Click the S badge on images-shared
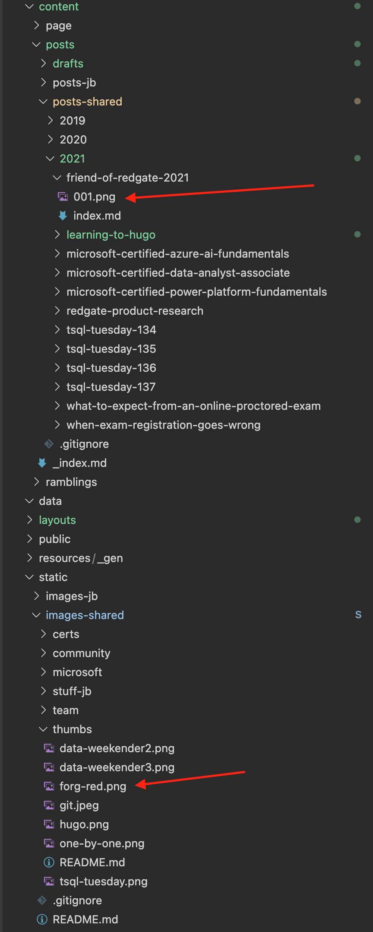Viewport: 373px width, 932px height. [x=358, y=614]
